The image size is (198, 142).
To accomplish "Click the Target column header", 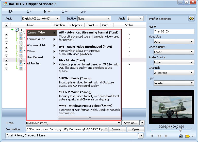I will pos(92,25).
